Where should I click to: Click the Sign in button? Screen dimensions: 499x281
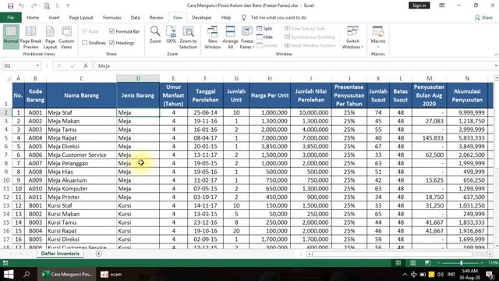coord(419,5)
